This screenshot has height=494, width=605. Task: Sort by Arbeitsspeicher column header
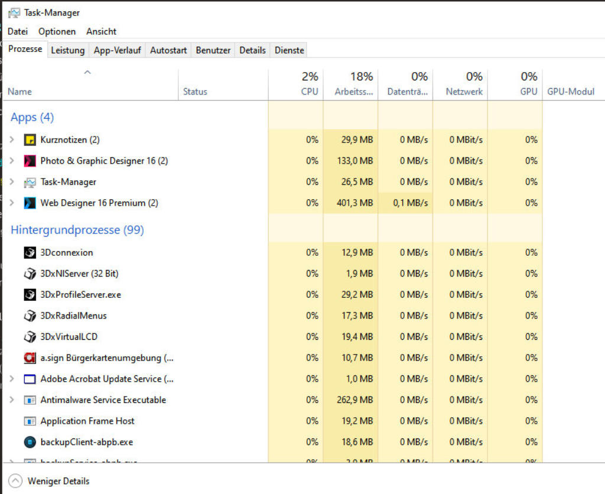coord(351,84)
